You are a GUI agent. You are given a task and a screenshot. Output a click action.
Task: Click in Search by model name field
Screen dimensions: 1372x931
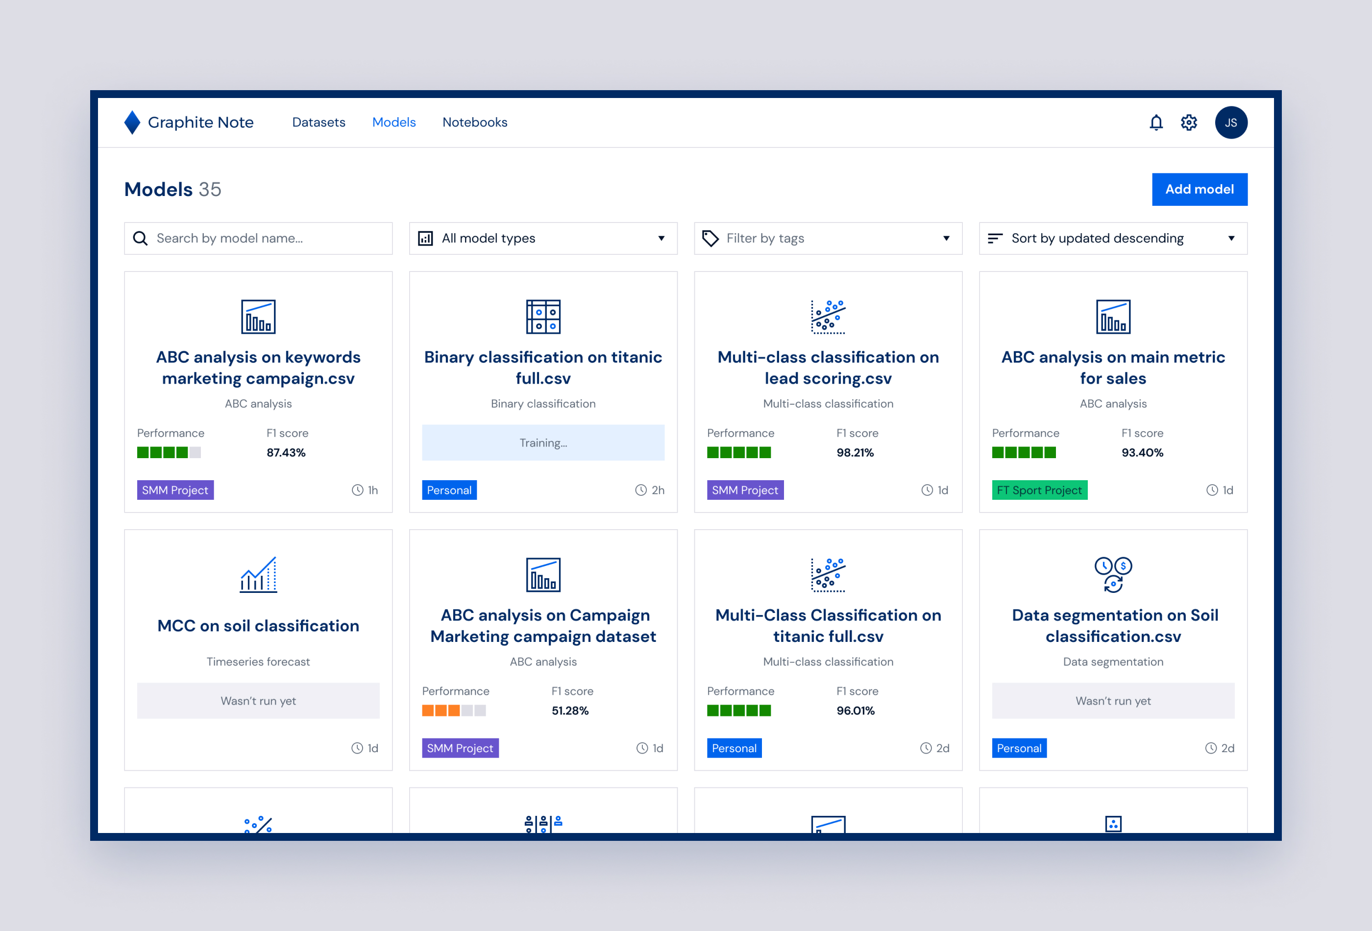[258, 239]
